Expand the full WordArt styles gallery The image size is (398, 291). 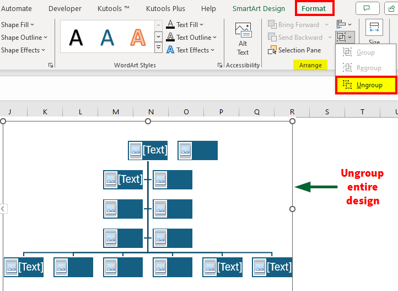coord(158,47)
